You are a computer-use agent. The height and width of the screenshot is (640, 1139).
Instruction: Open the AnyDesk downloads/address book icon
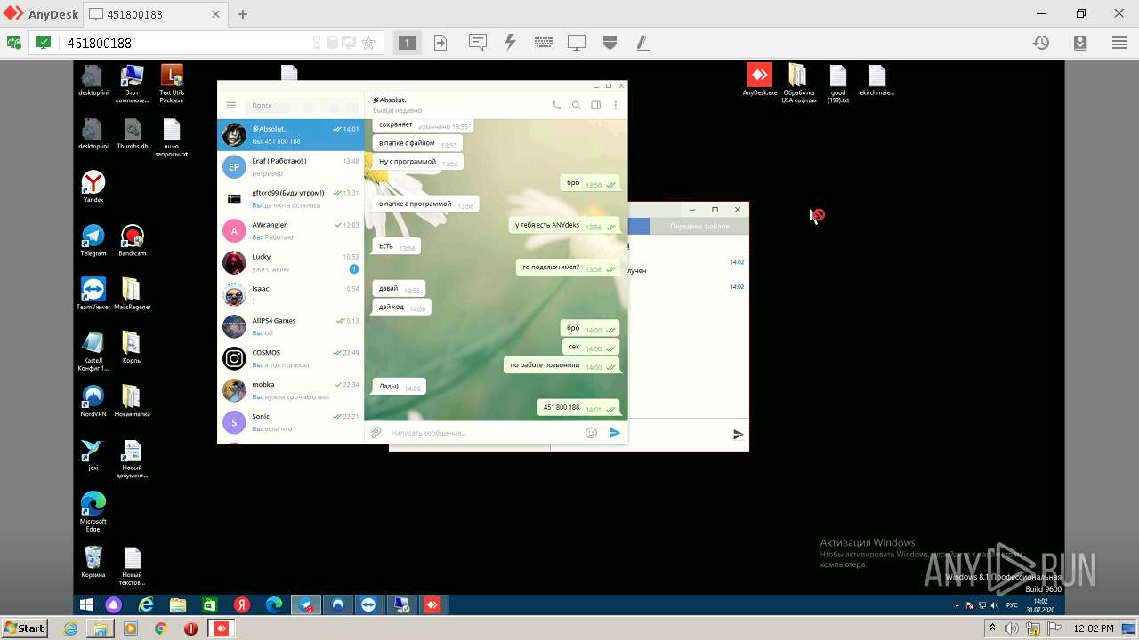click(x=1080, y=43)
